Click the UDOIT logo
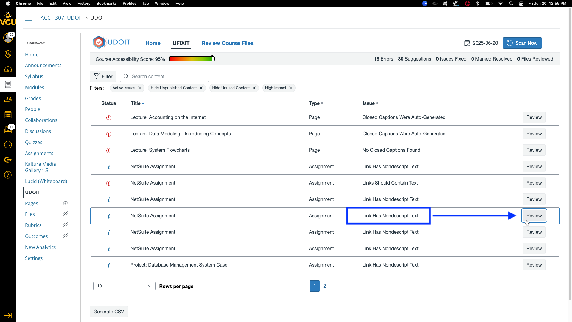 point(112,42)
